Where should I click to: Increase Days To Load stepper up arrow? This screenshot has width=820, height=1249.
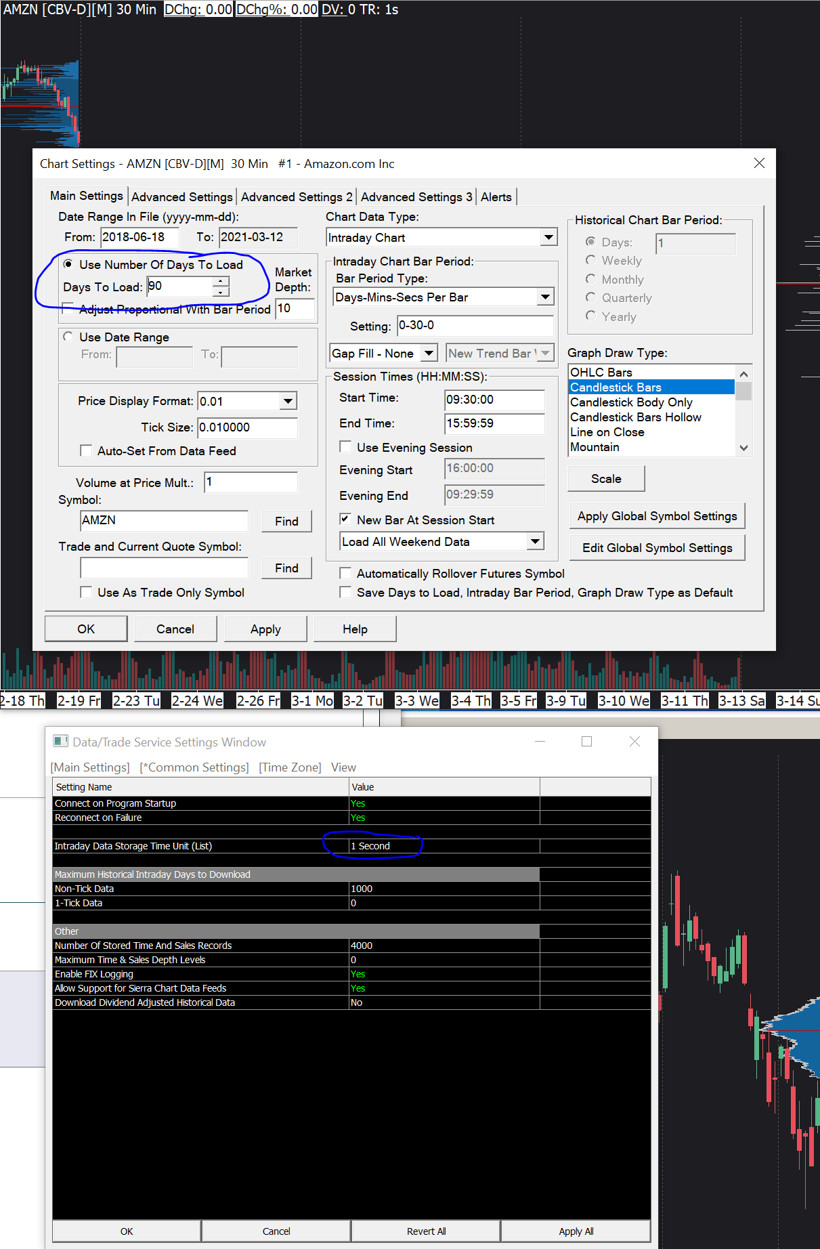(x=221, y=281)
